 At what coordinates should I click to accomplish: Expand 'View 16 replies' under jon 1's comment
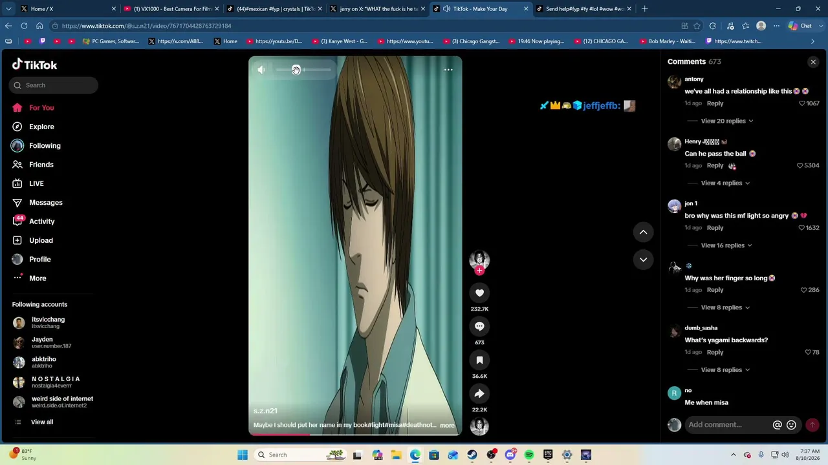click(x=726, y=245)
